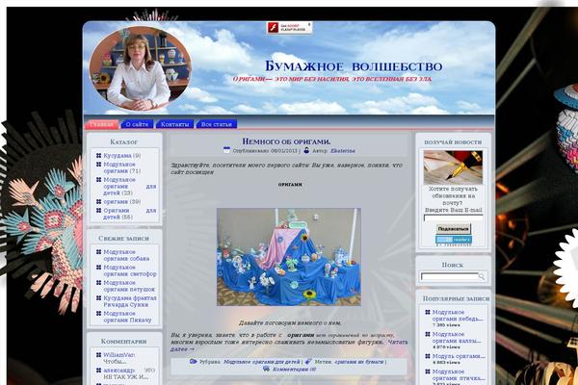Click the Читать далее link
The height and width of the screenshot is (385, 578).
coord(289,346)
